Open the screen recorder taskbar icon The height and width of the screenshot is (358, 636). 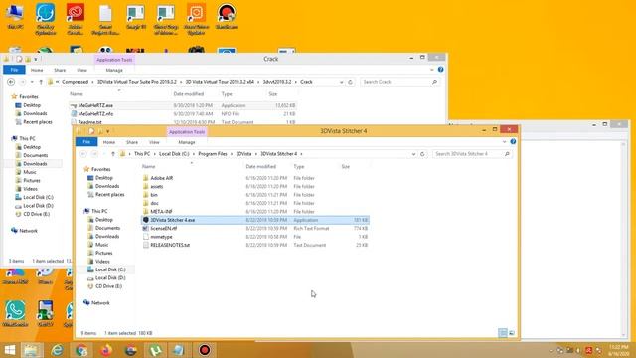coord(205,350)
